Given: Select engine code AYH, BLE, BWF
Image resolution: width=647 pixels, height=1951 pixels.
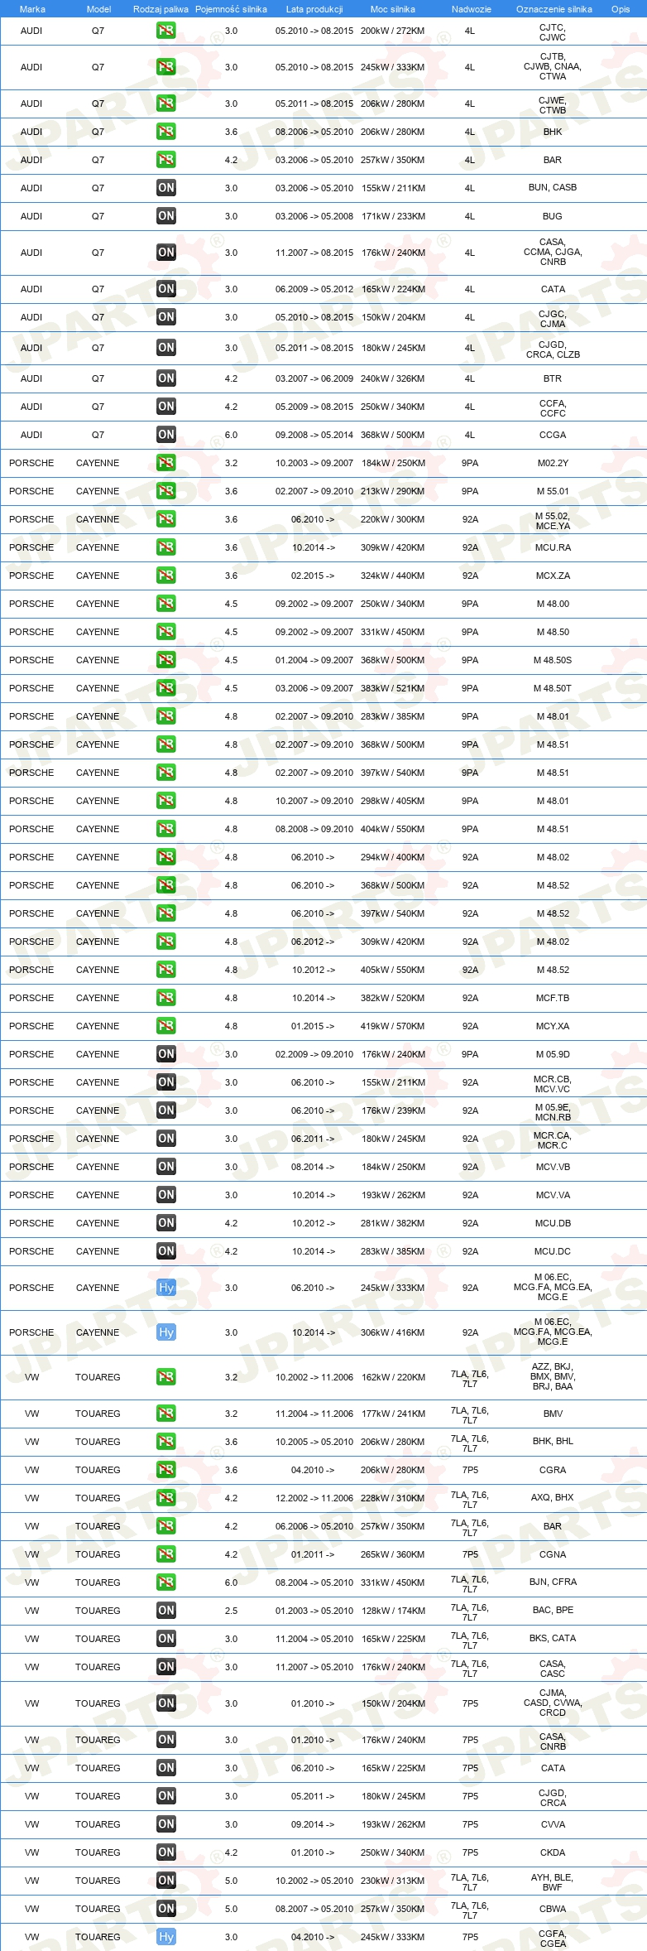Looking at the screenshot, I should click(553, 1881).
